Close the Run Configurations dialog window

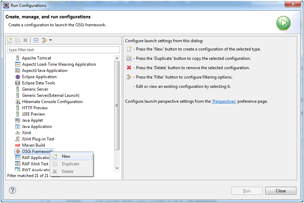[293, 4]
